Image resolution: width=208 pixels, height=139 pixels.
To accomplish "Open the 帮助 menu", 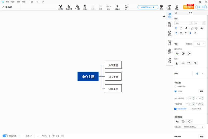I will click(x=24, y=2).
